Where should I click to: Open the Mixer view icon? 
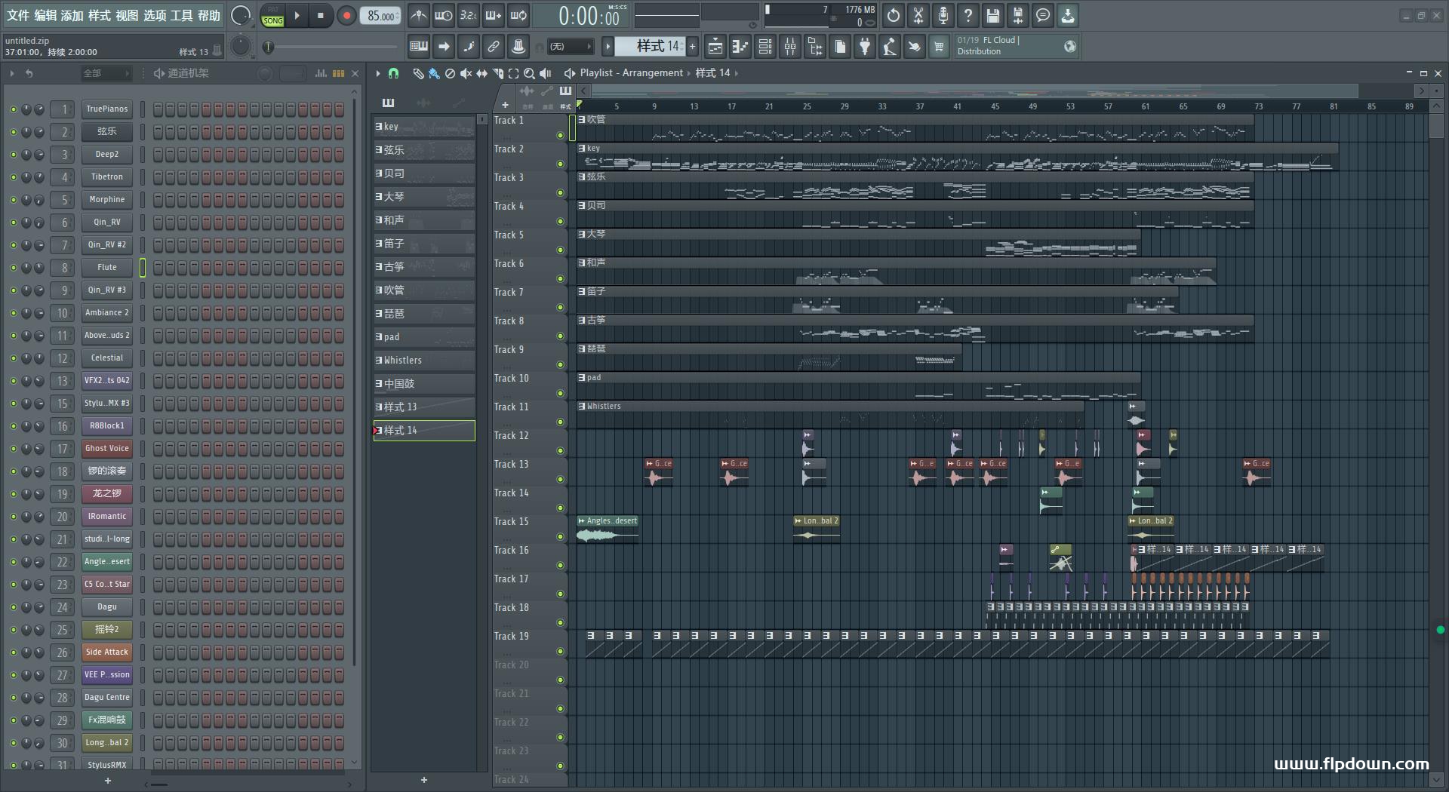[x=790, y=47]
